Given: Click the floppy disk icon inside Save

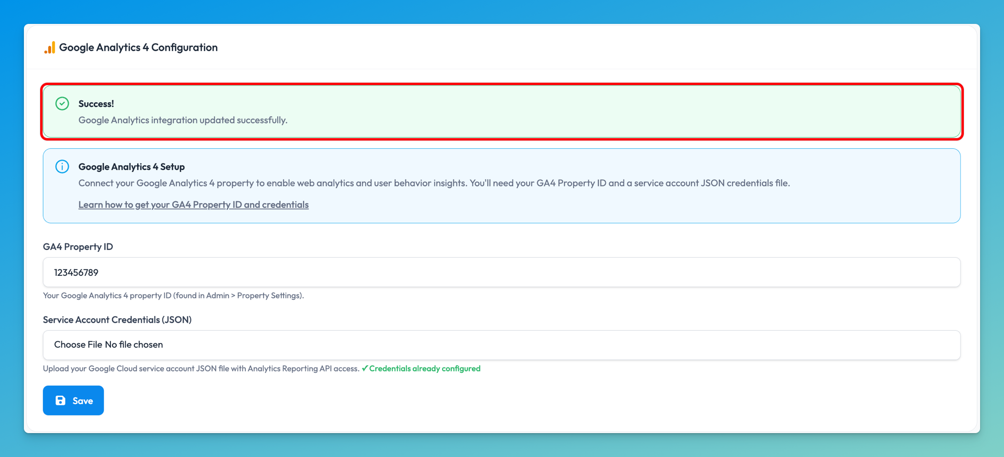Looking at the screenshot, I should pyautogui.click(x=61, y=401).
